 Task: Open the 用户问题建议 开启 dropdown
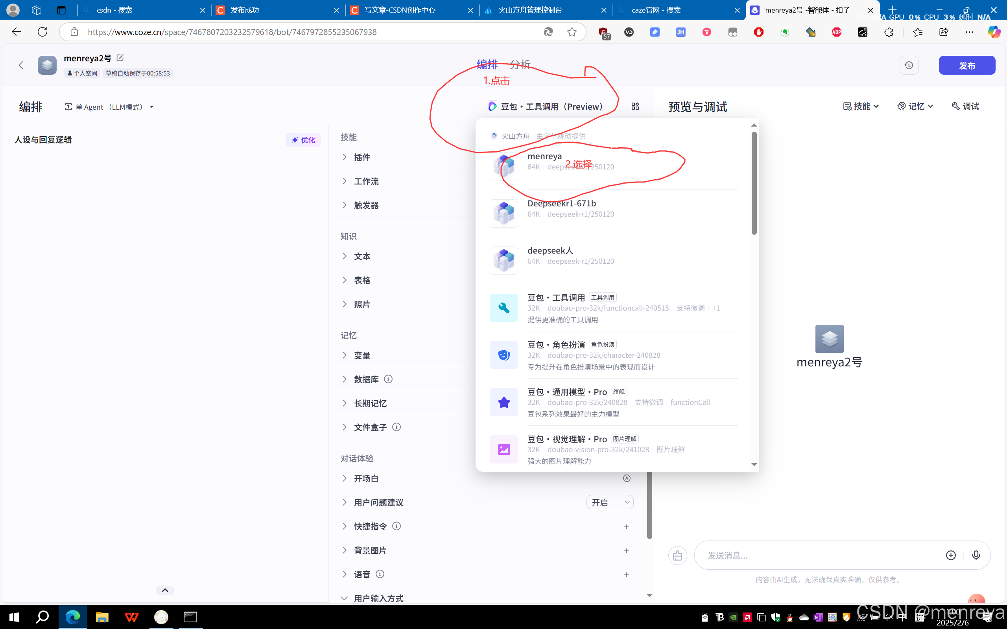pyautogui.click(x=610, y=502)
